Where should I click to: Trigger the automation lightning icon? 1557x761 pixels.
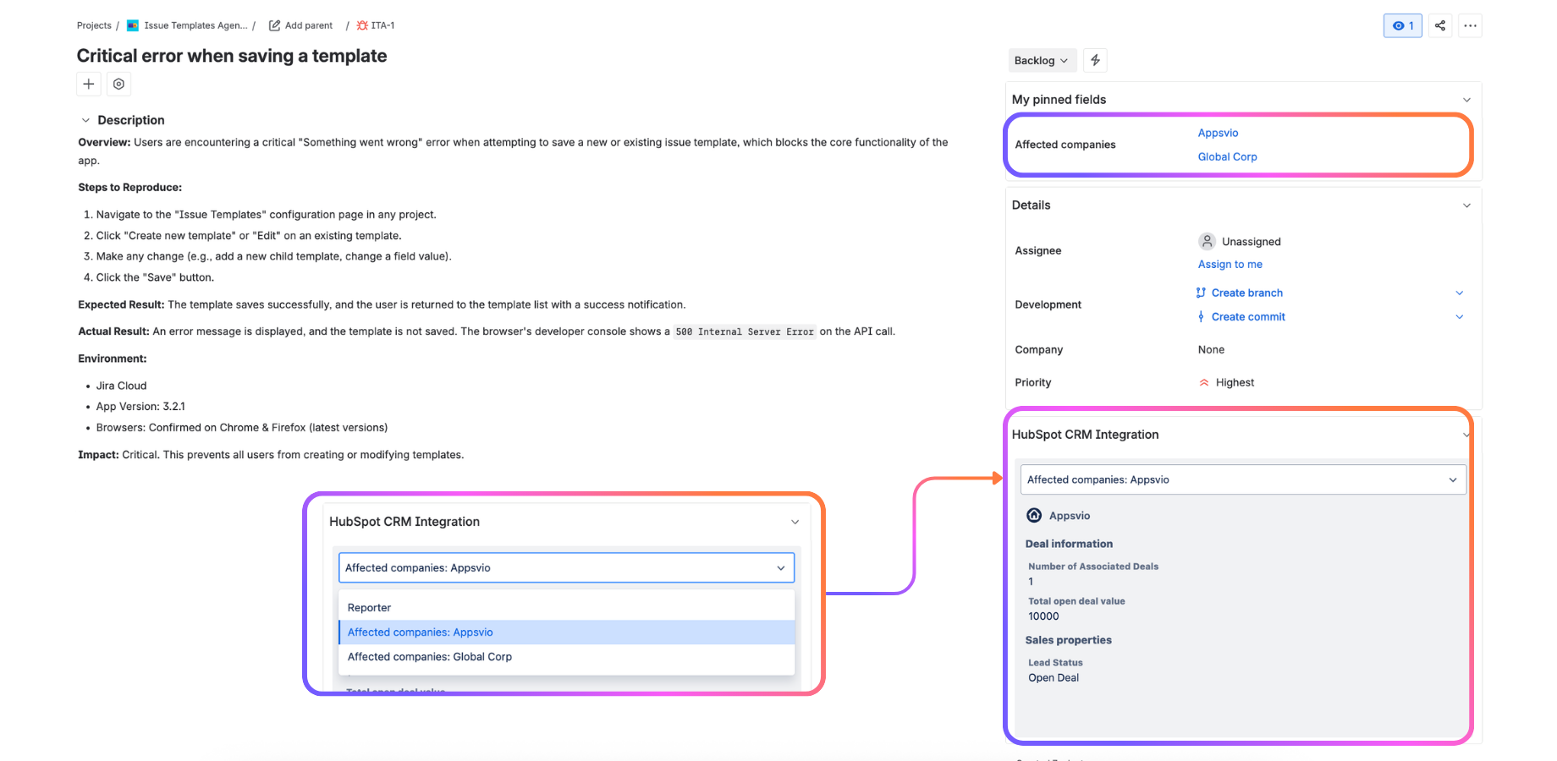[x=1095, y=60]
